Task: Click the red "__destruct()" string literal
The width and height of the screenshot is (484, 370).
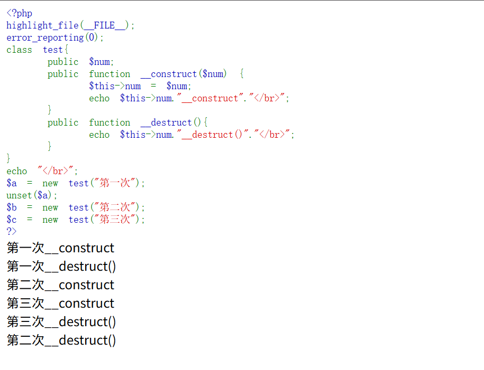Action: [x=213, y=135]
